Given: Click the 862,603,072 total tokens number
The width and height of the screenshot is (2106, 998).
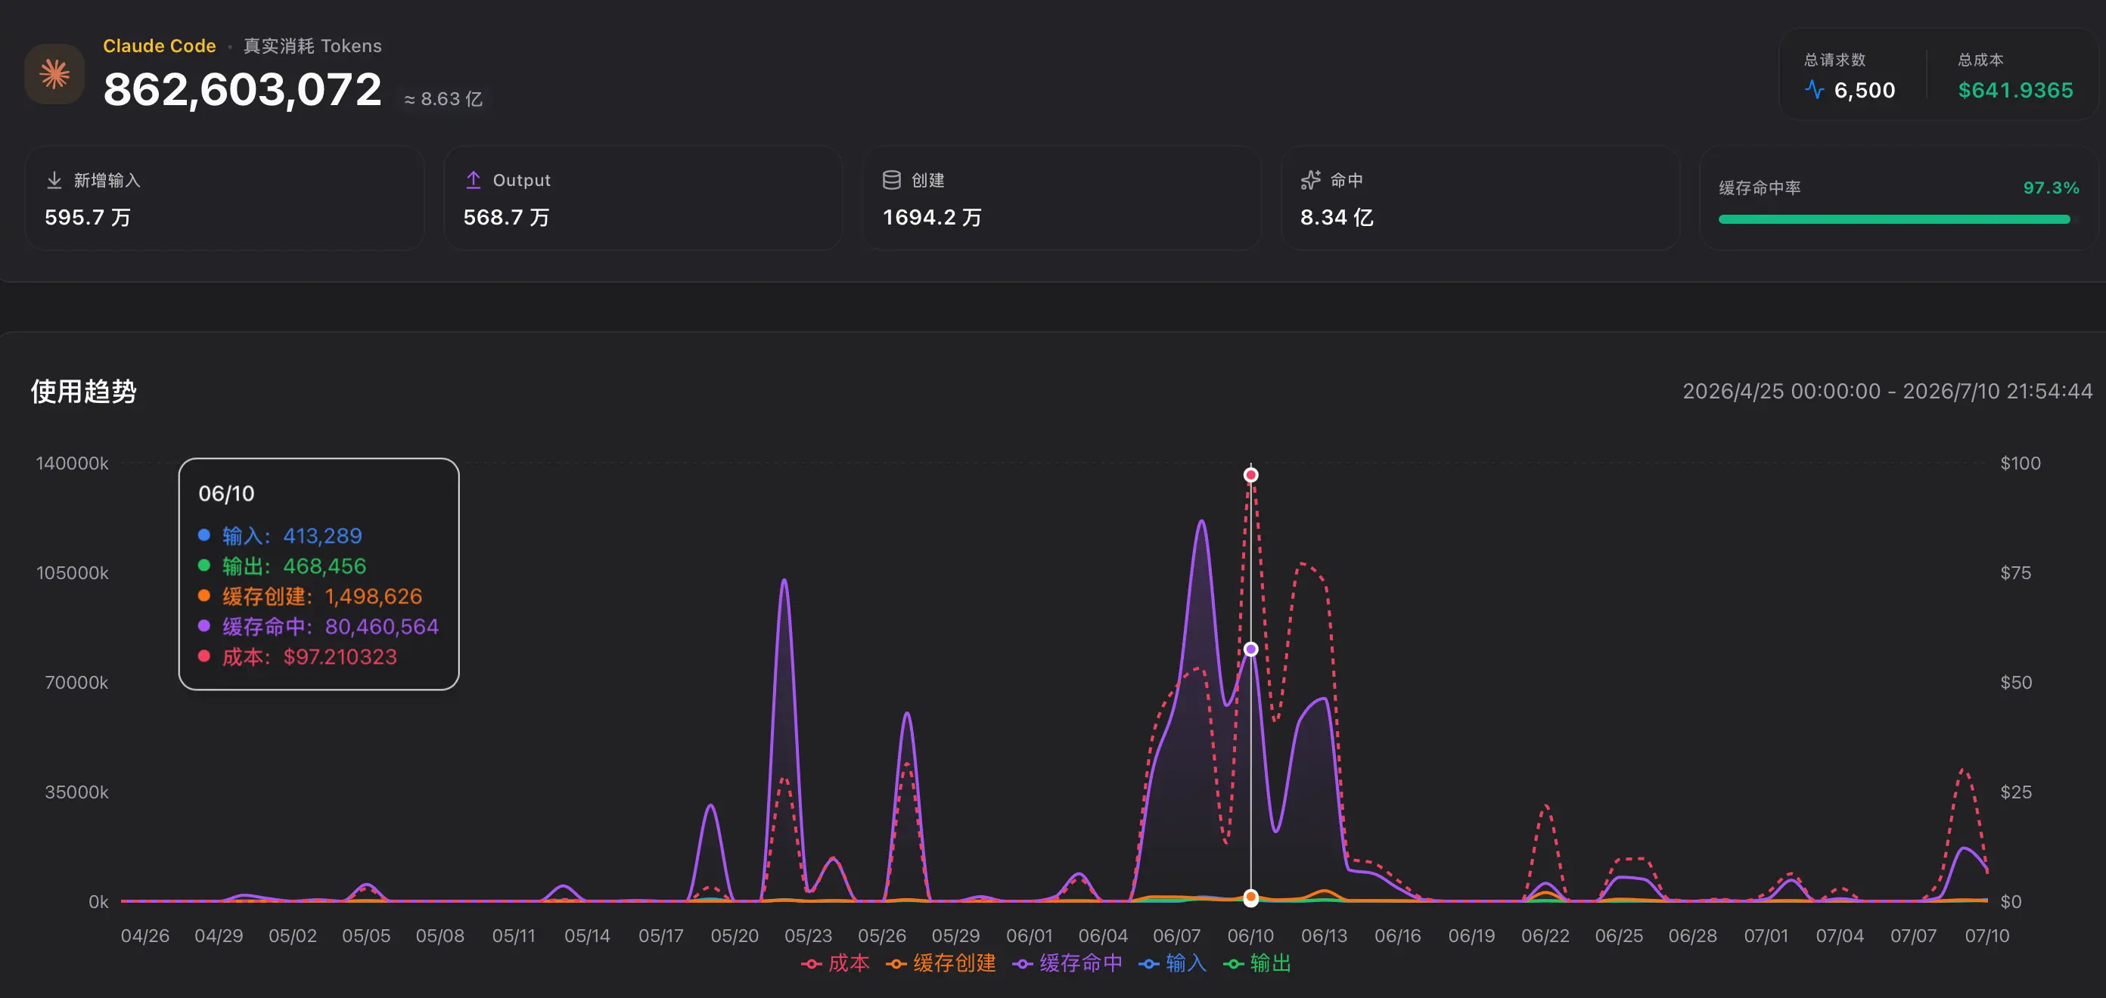Looking at the screenshot, I should coord(243,89).
